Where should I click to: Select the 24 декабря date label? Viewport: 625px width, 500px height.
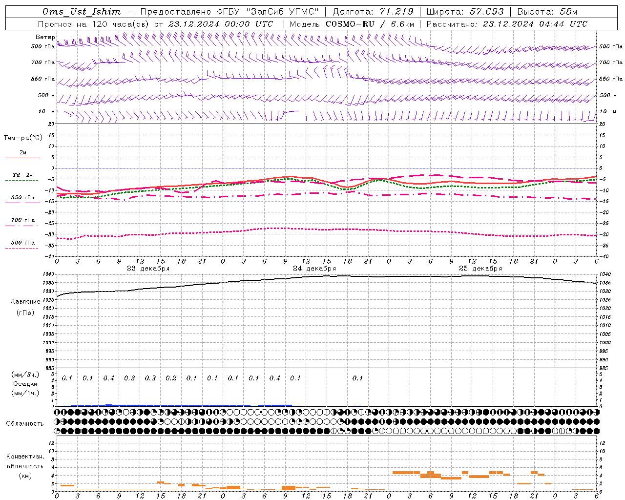314,269
